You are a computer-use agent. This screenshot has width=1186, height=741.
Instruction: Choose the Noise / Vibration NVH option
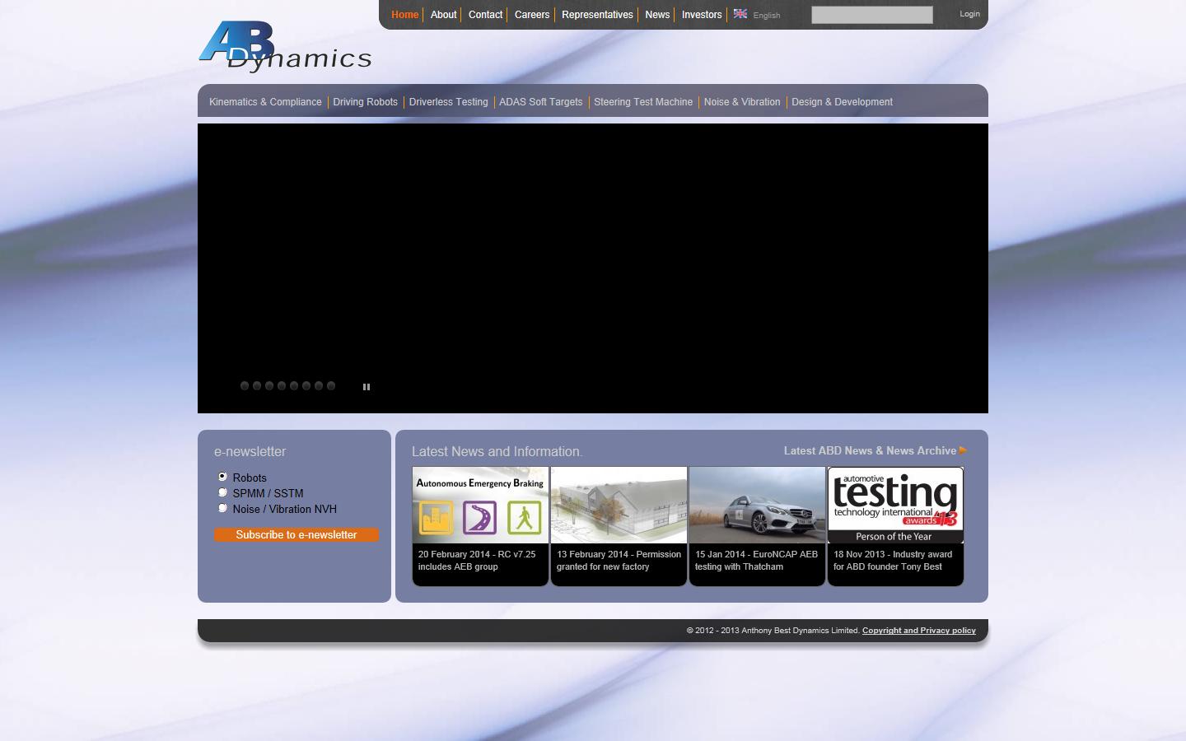coord(222,508)
